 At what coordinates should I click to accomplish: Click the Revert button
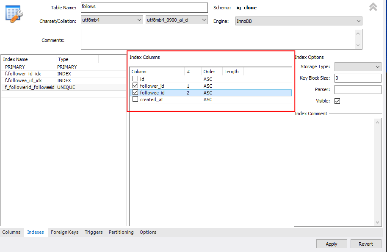coord(366,244)
